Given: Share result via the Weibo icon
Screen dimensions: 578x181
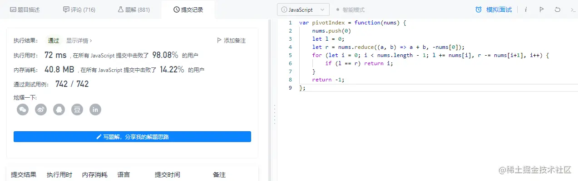Looking at the screenshot, I should [41, 110].
